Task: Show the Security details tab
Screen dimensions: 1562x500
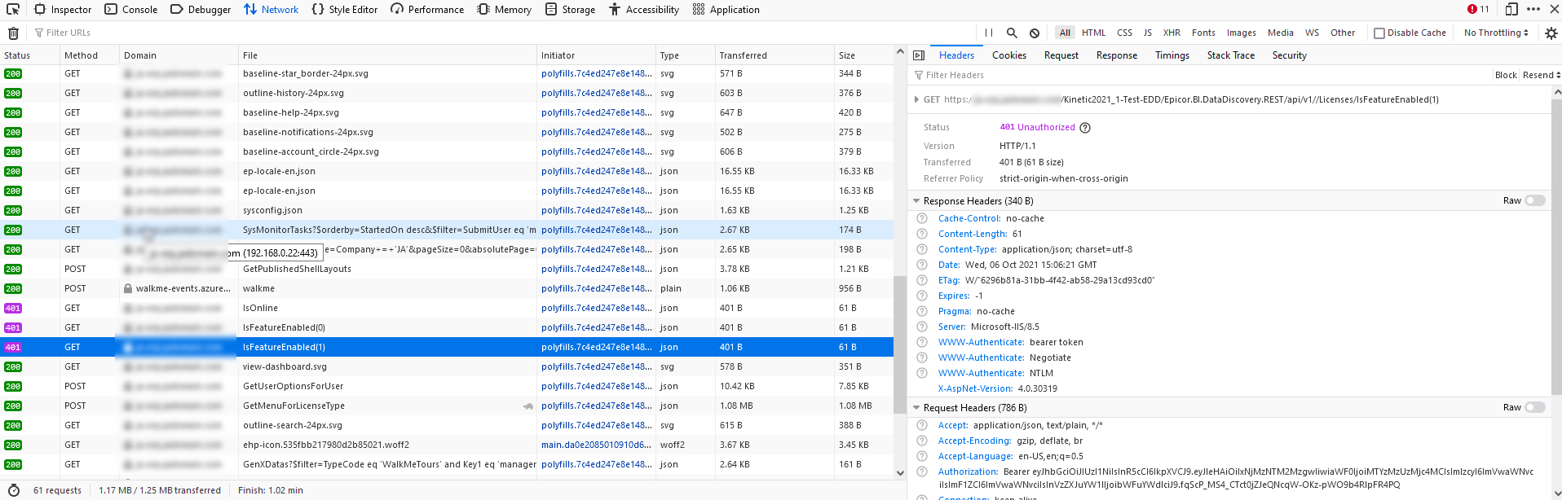Action: pos(1290,55)
